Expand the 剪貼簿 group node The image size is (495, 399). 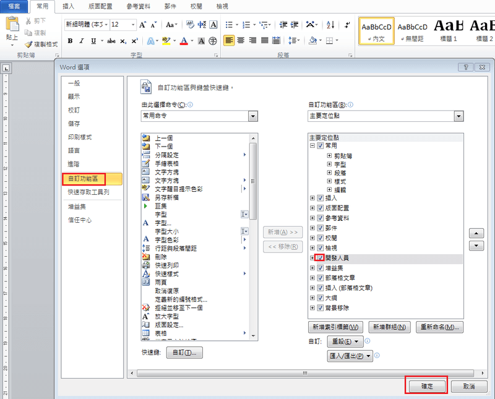pyautogui.click(x=329, y=156)
